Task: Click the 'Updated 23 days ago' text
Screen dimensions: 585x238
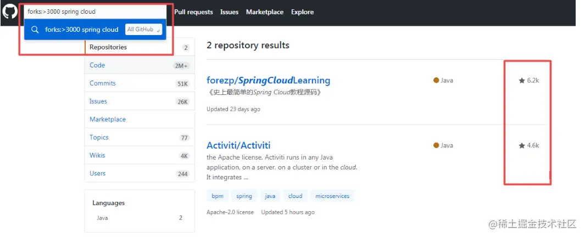Action: point(233,109)
